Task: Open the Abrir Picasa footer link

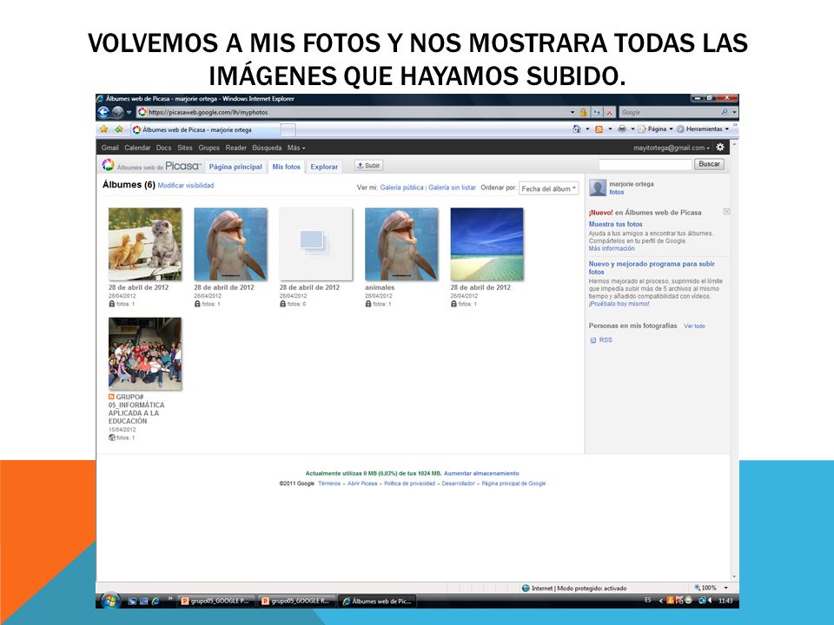Action: click(x=362, y=484)
